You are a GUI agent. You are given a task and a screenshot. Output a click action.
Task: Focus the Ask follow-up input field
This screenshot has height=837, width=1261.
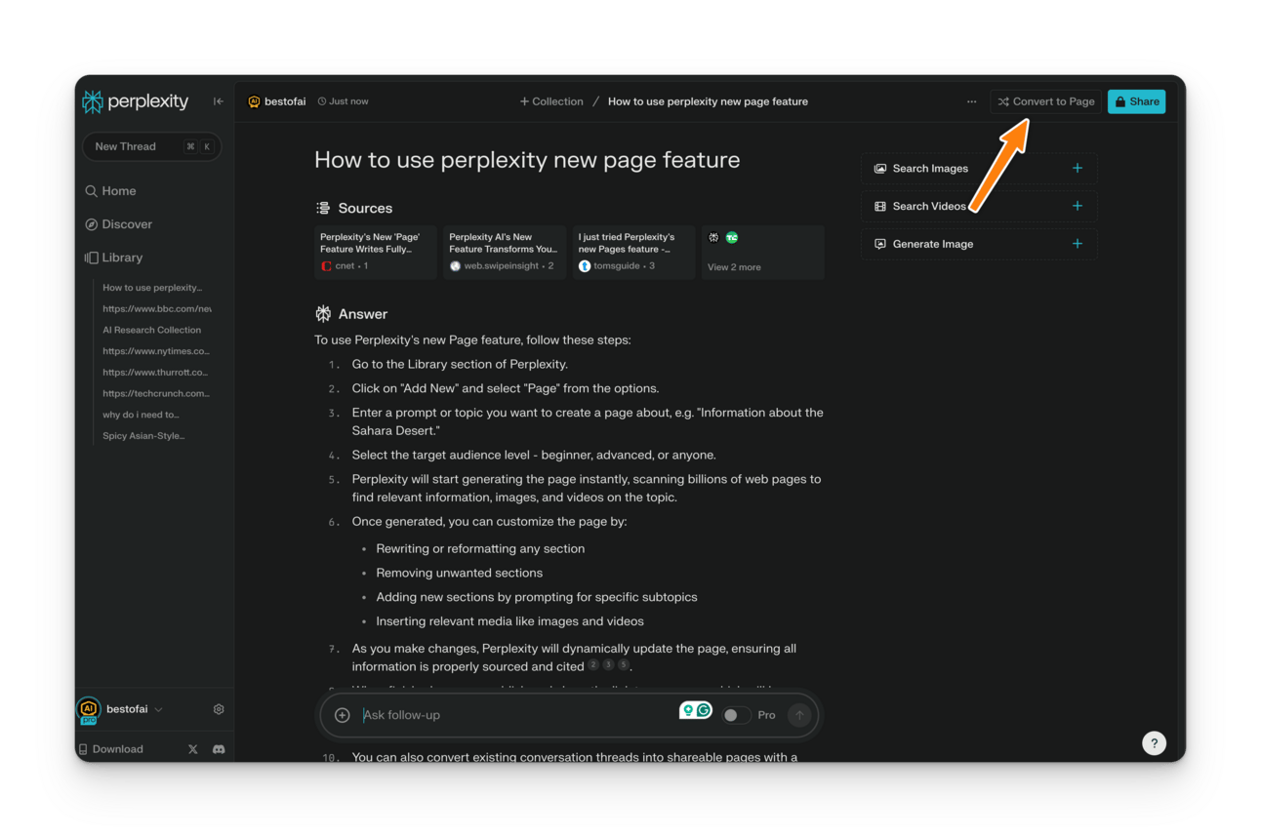pyautogui.click(x=517, y=715)
